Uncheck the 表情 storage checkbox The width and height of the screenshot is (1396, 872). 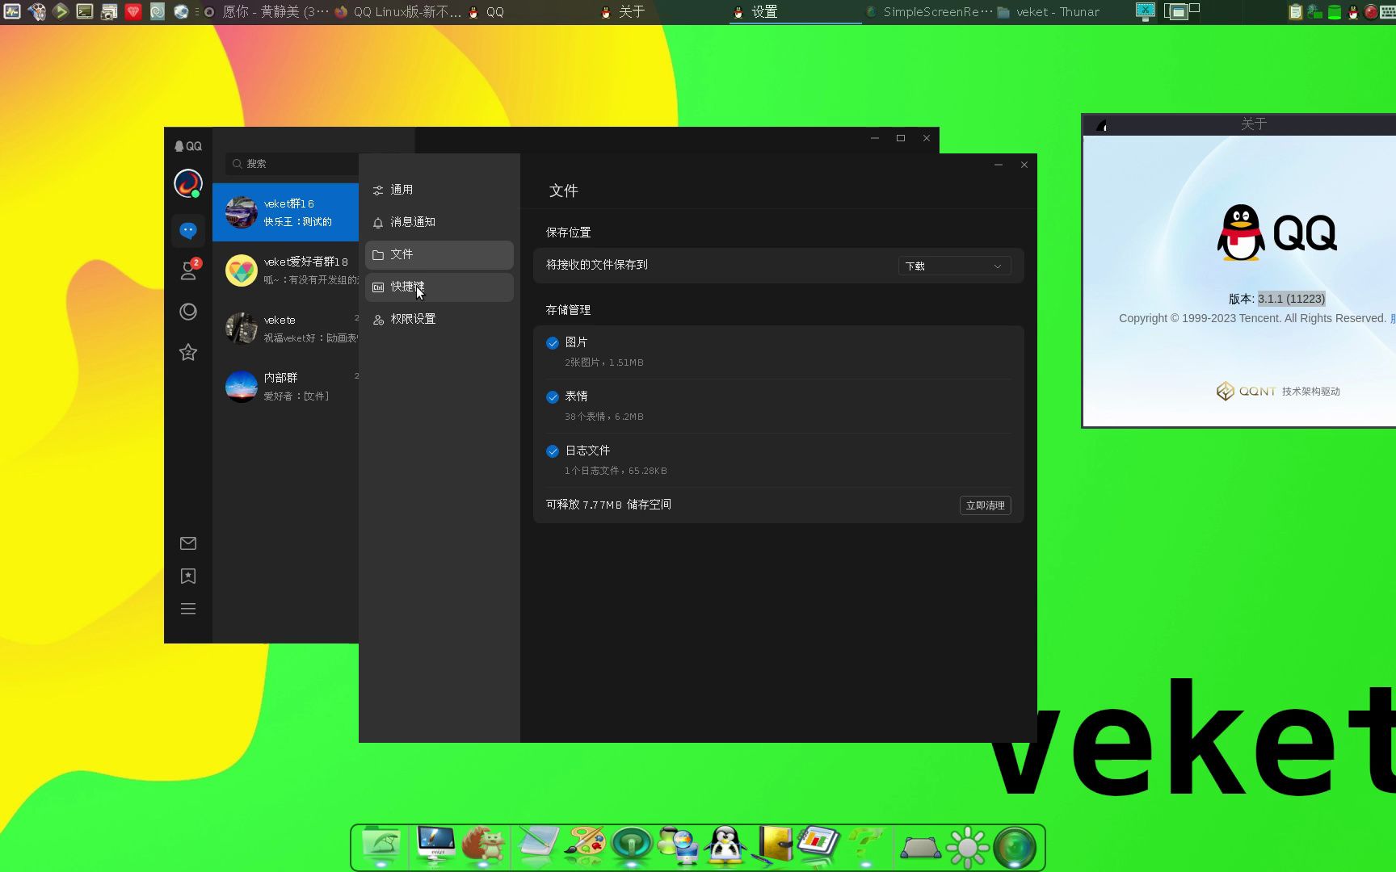[553, 397]
